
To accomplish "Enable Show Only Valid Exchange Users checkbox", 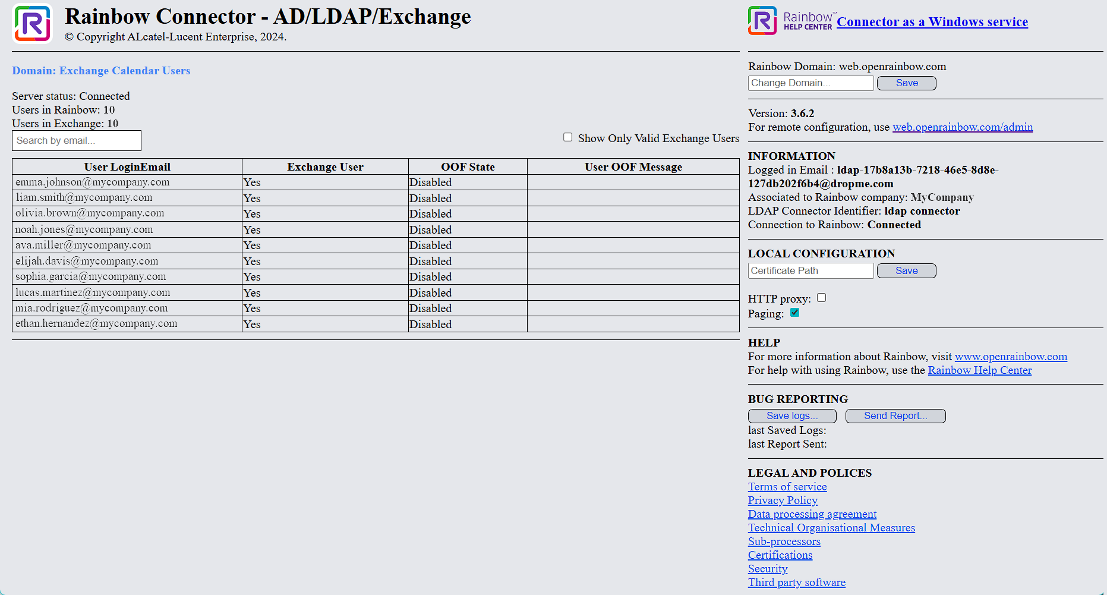I will coord(567,137).
